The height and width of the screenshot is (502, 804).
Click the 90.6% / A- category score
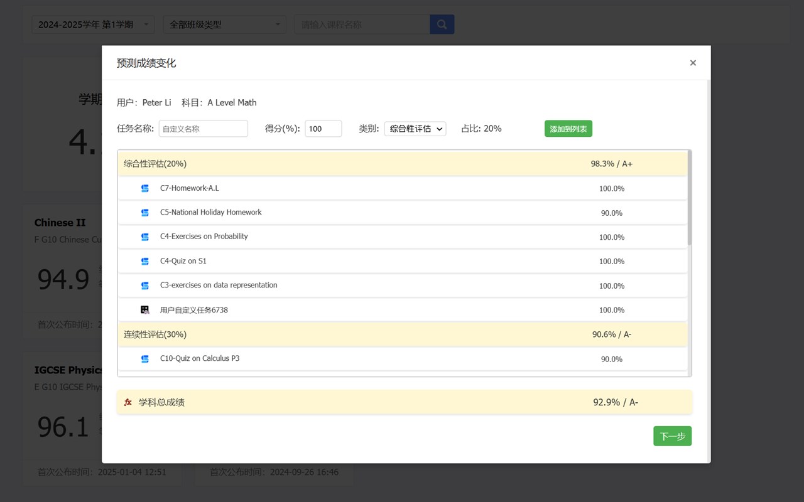(x=612, y=334)
